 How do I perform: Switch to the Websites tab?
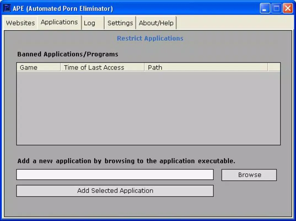pyautogui.click(x=20, y=23)
